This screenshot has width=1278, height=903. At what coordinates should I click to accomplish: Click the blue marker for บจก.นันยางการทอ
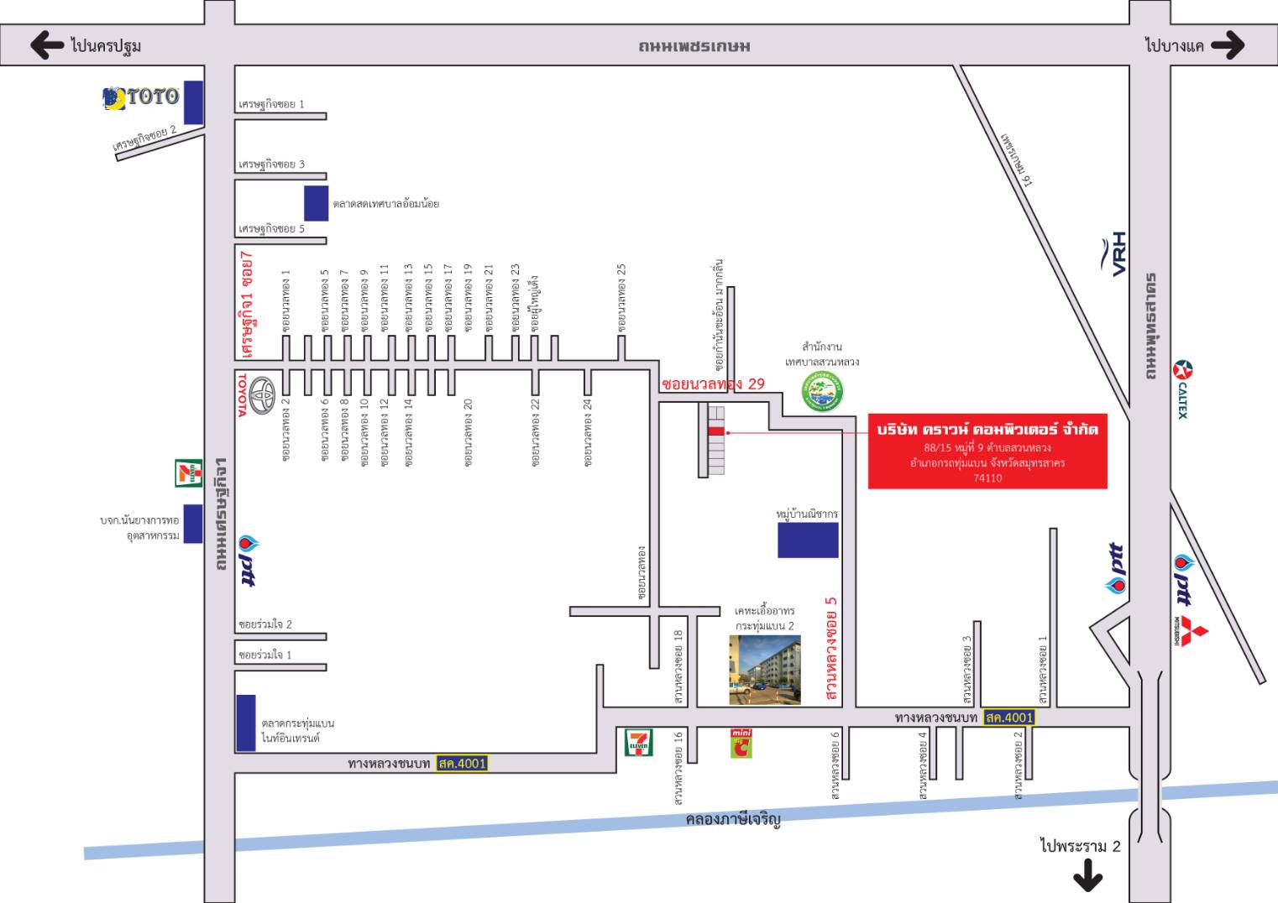pos(193,524)
